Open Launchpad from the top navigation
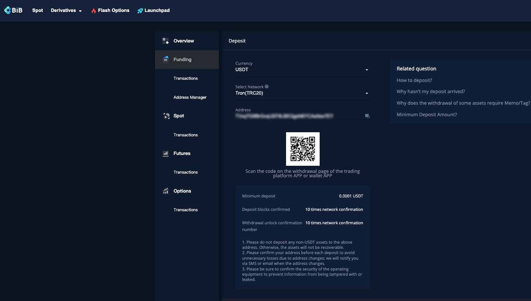This screenshot has height=301, width=531. click(x=157, y=10)
